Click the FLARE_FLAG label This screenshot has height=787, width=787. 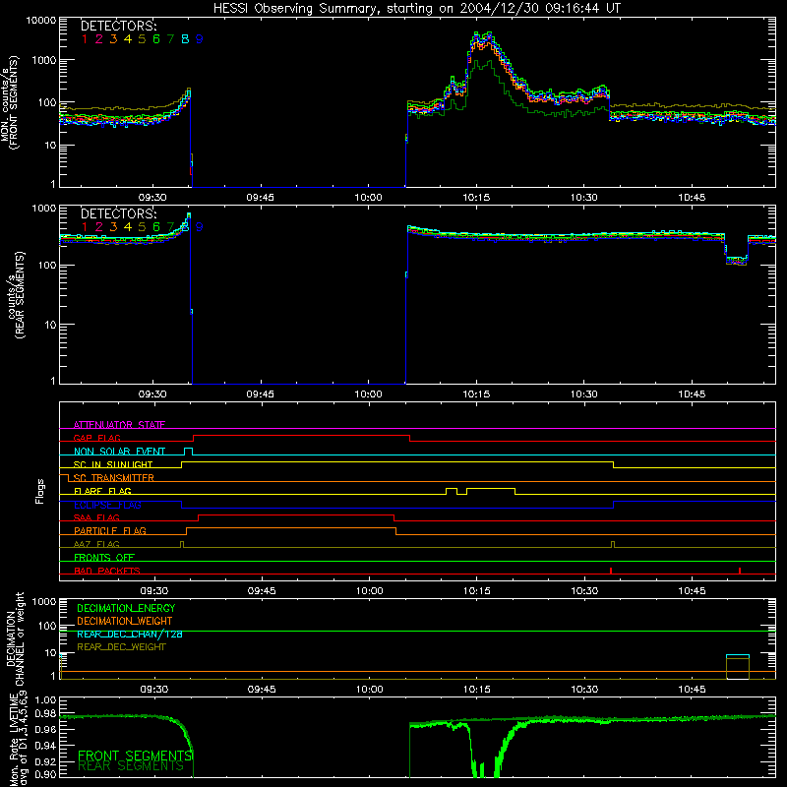pyautogui.click(x=102, y=491)
